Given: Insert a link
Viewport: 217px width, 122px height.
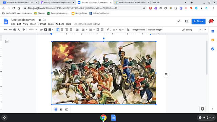Looking at the screenshot, I should (x=41, y=29).
